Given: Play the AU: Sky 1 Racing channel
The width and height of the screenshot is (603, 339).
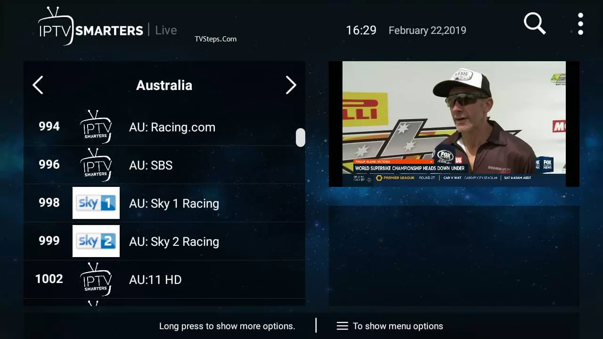Looking at the screenshot, I should pos(174,203).
